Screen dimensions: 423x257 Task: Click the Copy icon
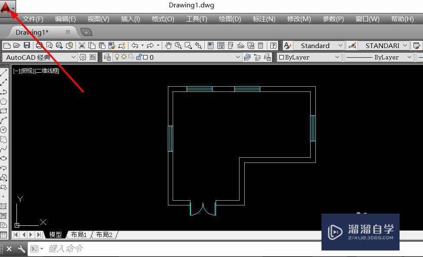[x=92, y=46]
